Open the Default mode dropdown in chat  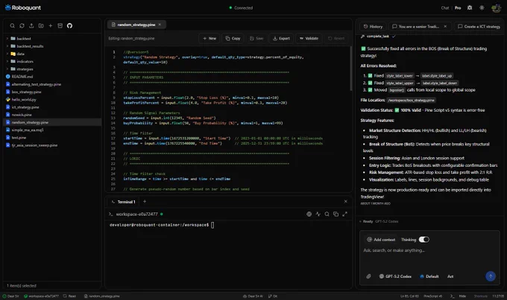click(x=429, y=276)
